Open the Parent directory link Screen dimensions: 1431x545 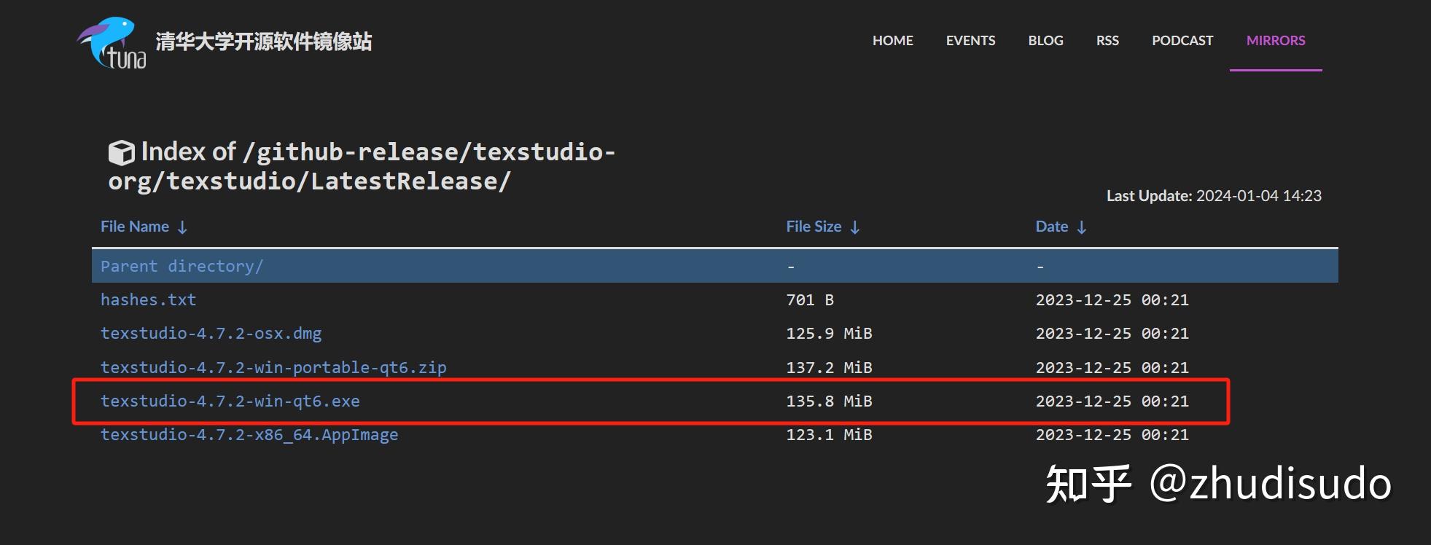click(182, 266)
